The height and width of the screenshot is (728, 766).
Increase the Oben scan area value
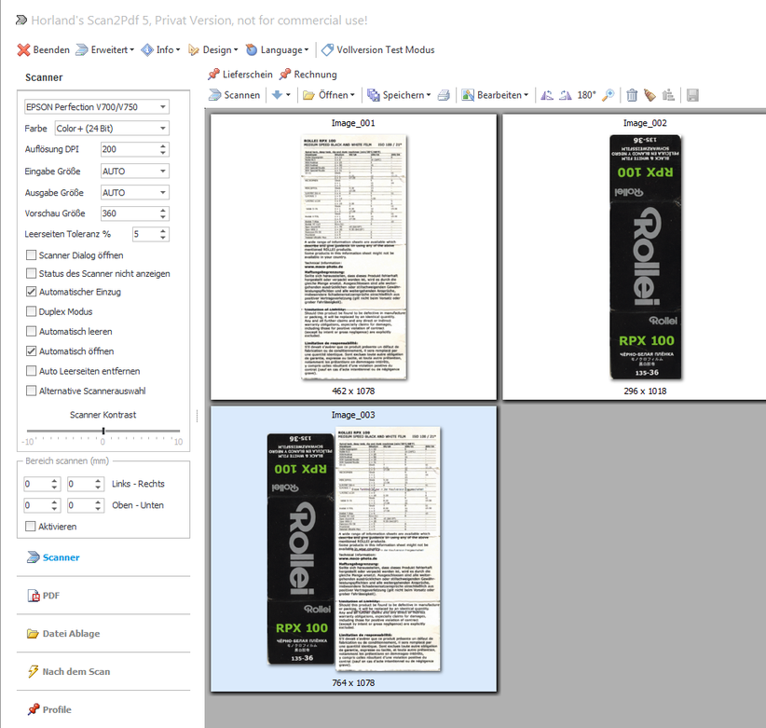click(54, 501)
